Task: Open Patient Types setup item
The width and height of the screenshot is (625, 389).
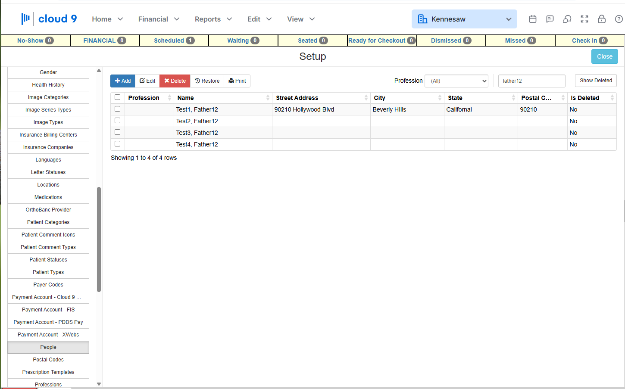Action: tap(48, 272)
